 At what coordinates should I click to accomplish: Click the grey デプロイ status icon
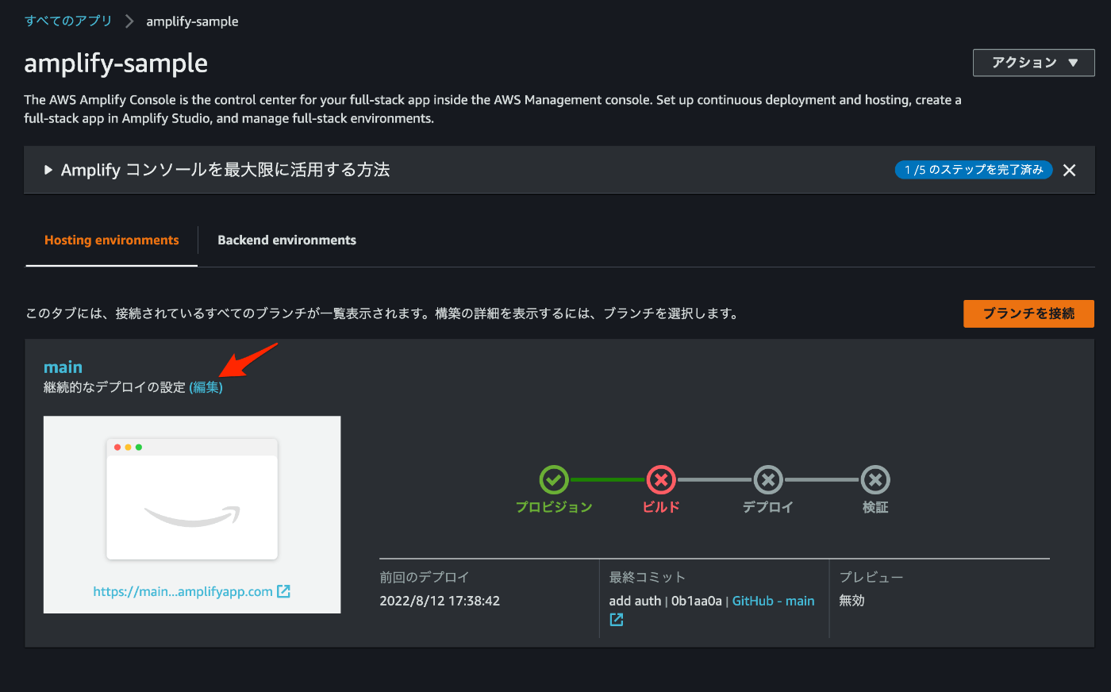click(768, 480)
